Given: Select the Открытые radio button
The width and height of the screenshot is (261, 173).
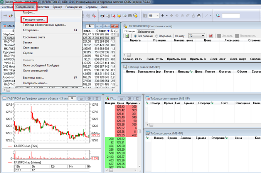Looking at the screenshot, I should coord(157,36).
